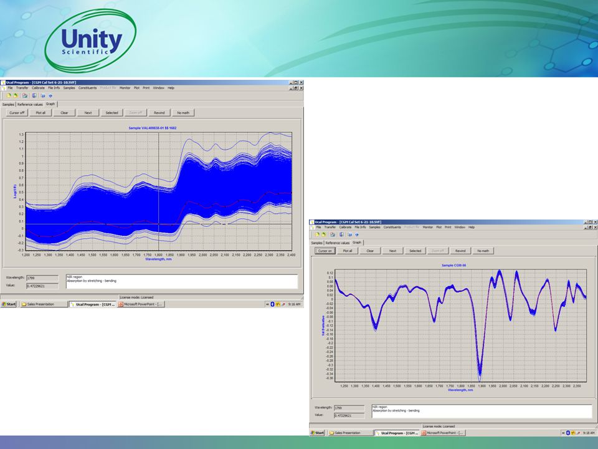This screenshot has height=449, width=598.
Task: Click the second yellow toolbar icon in 1st Derivative window
Action: click(x=323, y=234)
